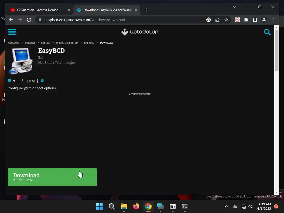Click the EasyBCD app icon image
The width and height of the screenshot is (284, 213).
tap(21, 61)
